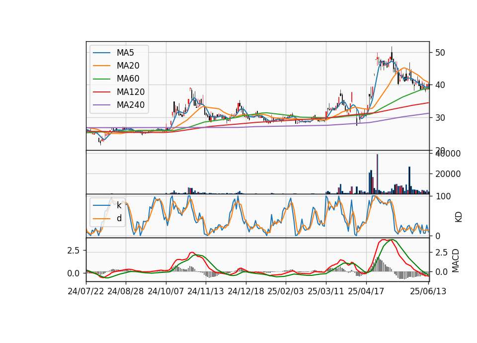Click the MA20 legend label
477x343 pixels.
128,66
